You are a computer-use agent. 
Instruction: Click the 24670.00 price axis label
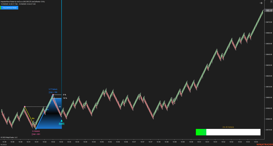(x=269, y=22)
